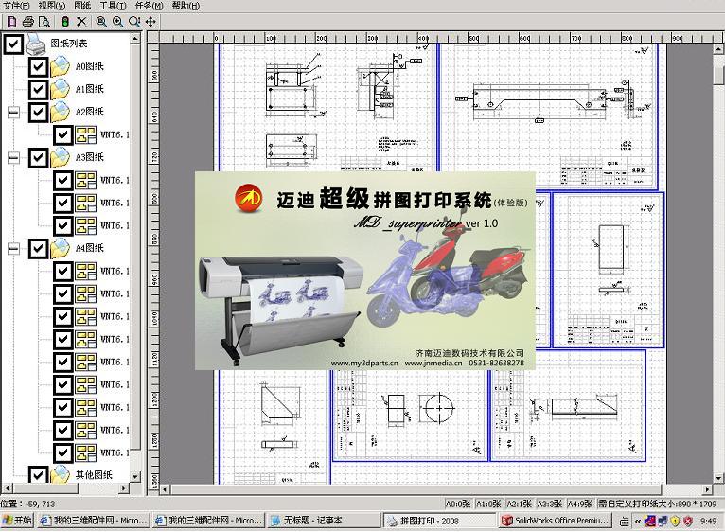This screenshot has width=725, height=532.
Task: Switch to 无标题 - 记事本 taskbar window
Action: (323, 521)
